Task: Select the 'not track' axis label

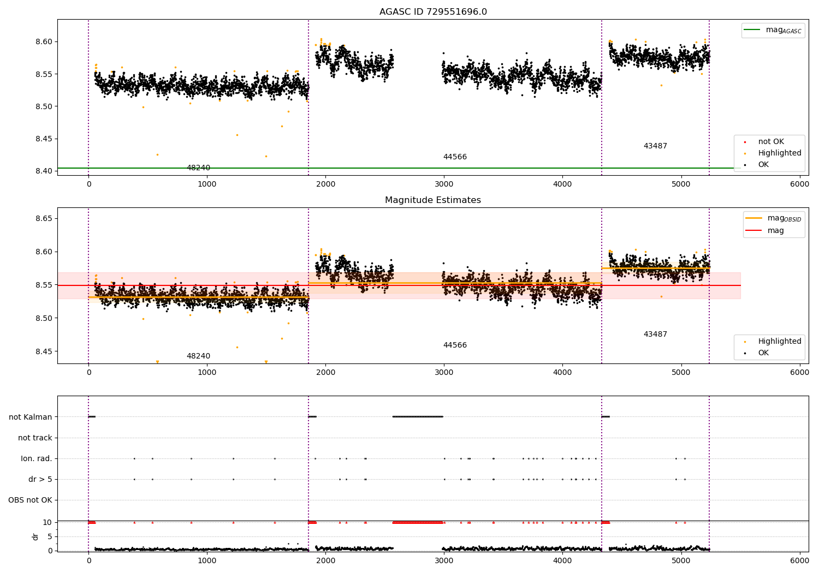Action: click(35, 438)
